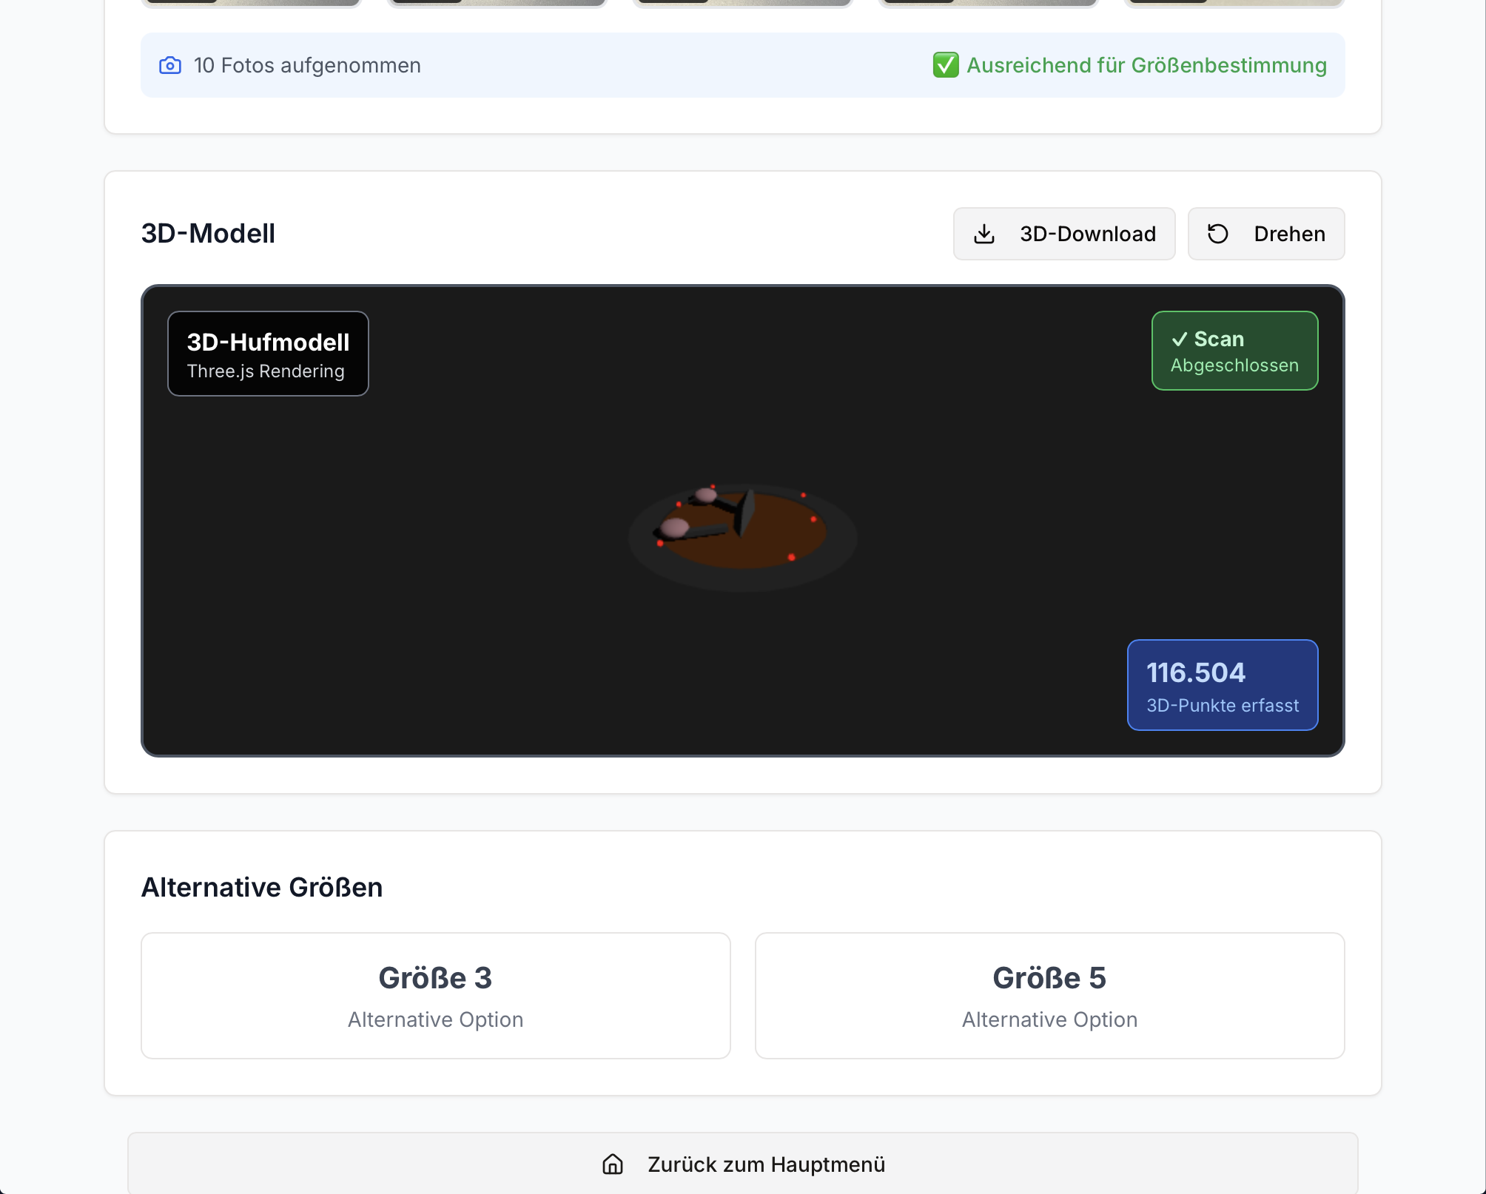Click the rotate arrow icon in Drehen

[x=1217, y=234]
